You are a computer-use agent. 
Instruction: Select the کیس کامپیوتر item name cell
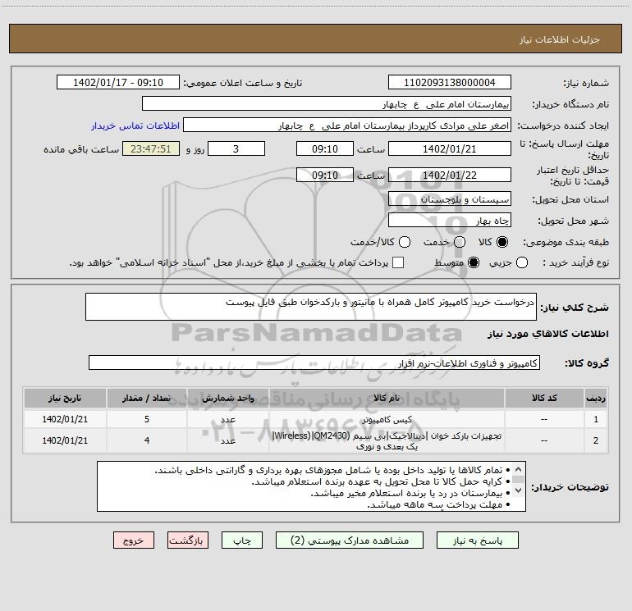click(x=387, y=419)
